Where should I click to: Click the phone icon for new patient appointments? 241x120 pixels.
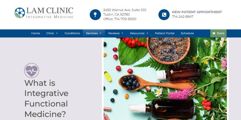point(164,15)
